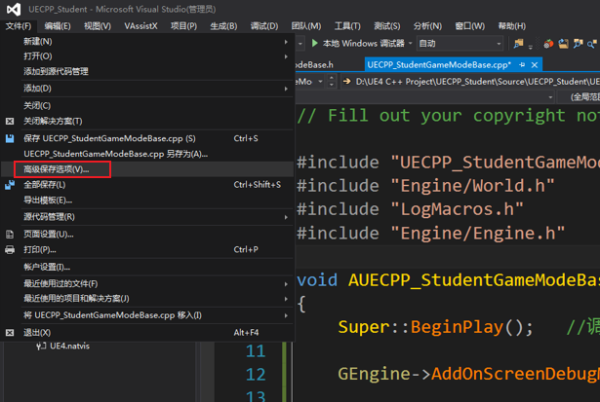Image resolution: width=600 pixels, height=402 pixels.
Task: Open the VAssistX menu
Action: [x=140, y=26]
